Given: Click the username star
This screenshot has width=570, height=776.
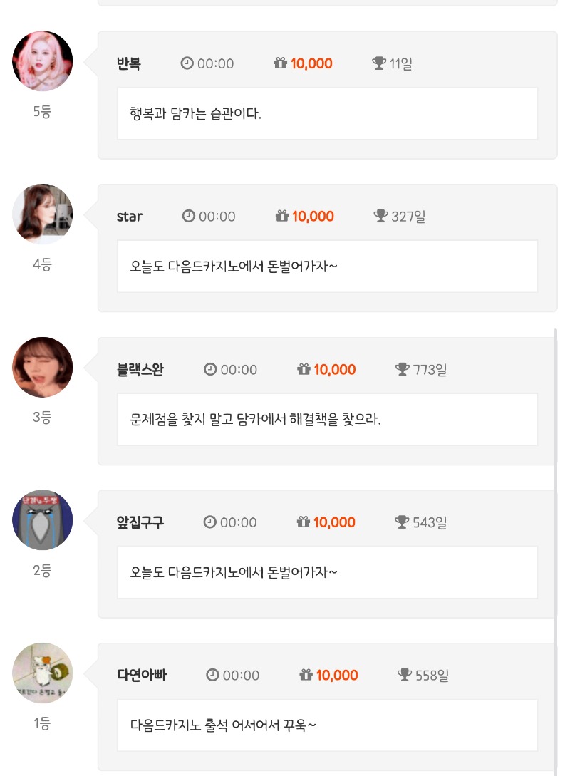Looking at the screenshot, I should (x=130, y=216).
